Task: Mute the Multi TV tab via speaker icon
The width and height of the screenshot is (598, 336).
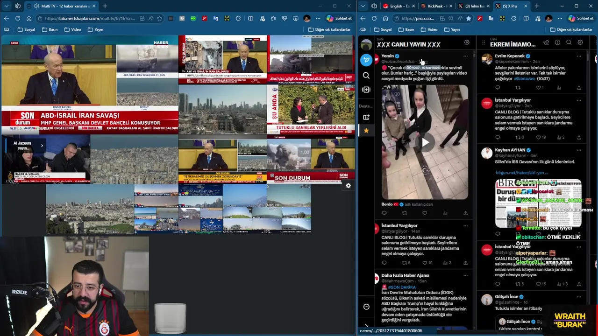Action: (36, 6)
